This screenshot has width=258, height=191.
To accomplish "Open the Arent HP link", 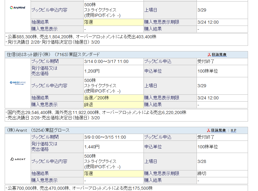I will (233, 130).
